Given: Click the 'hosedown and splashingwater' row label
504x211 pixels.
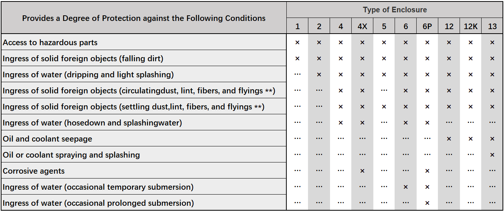Looking at the screenshot, I should 92,123.
